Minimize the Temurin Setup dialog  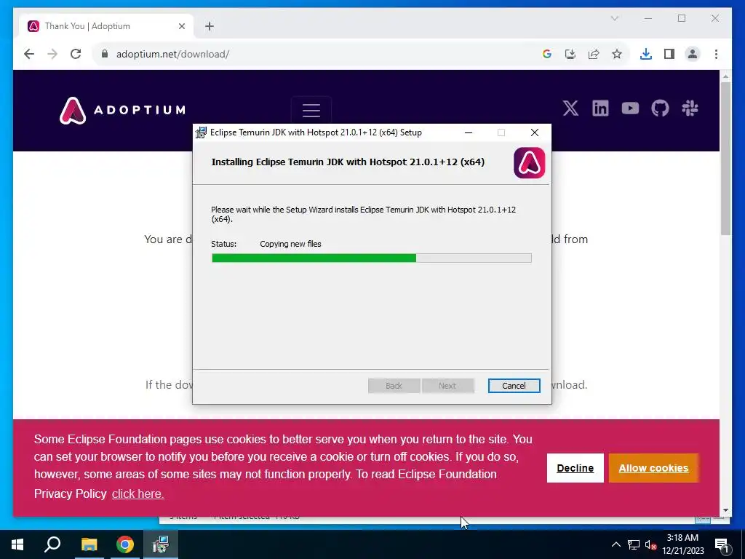pos(469,132)
